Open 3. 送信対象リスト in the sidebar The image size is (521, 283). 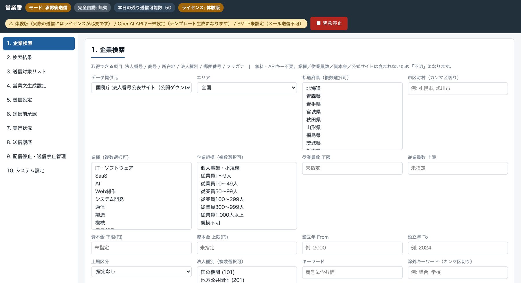(39, 72)
